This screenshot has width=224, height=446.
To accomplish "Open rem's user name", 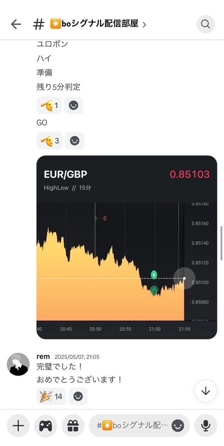I will point(43,356).
